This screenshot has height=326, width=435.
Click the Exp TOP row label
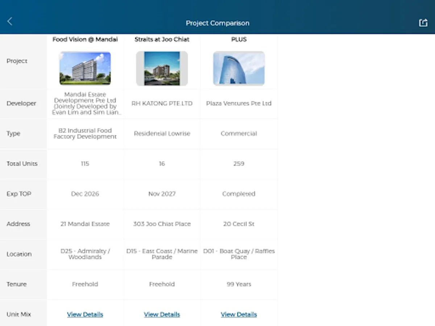18,194
